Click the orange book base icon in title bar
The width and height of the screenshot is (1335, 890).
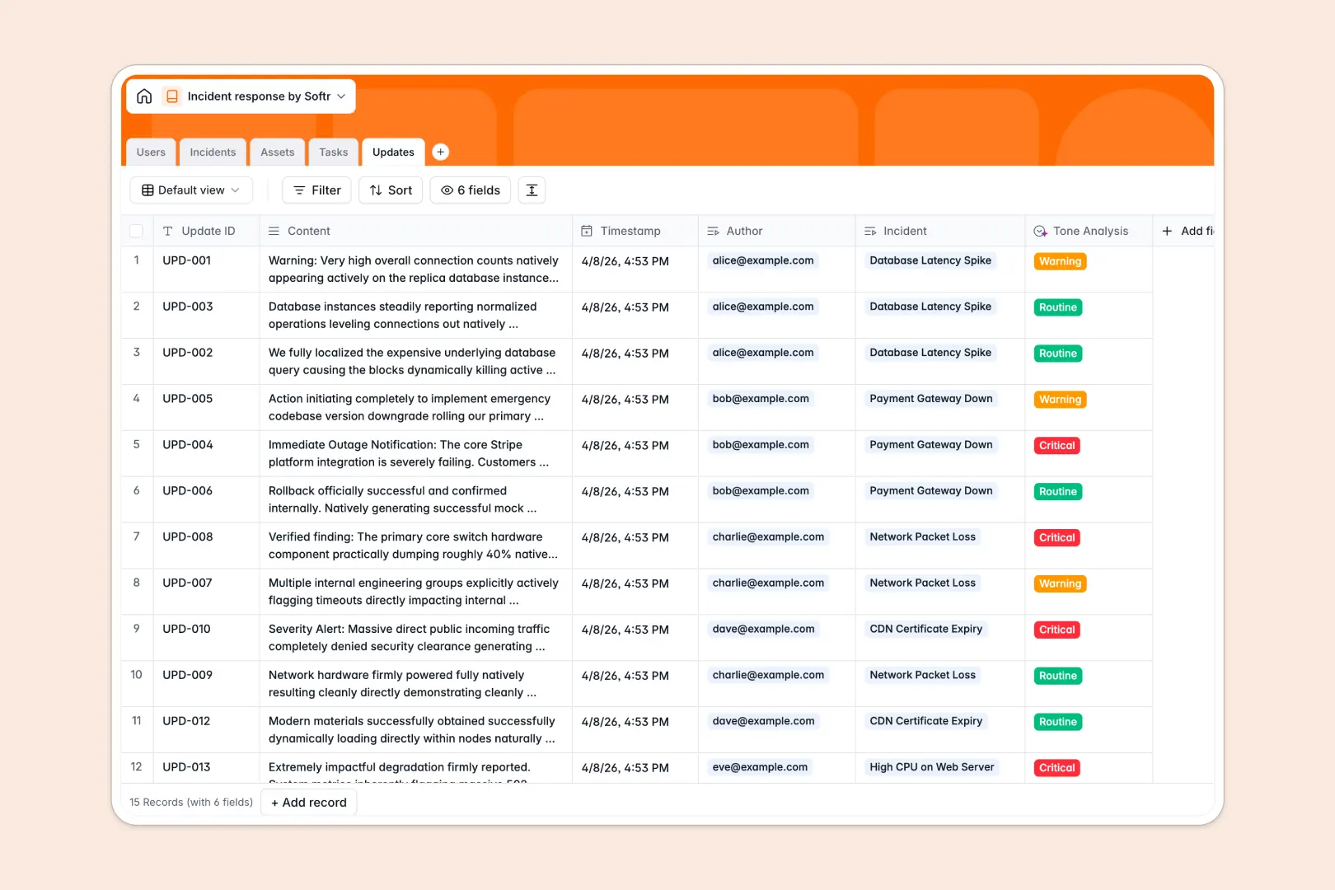pos(172,96)
